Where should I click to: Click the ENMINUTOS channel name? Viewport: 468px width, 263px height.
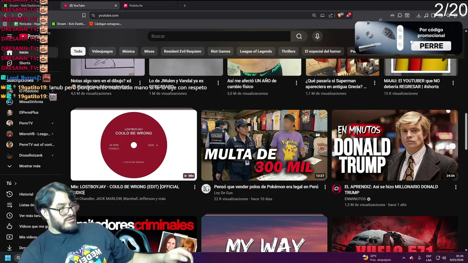tap(355, 199)
